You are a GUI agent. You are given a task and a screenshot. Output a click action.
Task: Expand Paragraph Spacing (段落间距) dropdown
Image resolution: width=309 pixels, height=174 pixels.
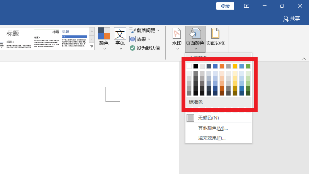tap(158, 30)
